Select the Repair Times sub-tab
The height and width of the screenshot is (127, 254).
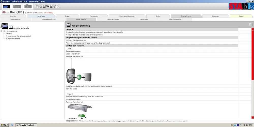(144, 19)
